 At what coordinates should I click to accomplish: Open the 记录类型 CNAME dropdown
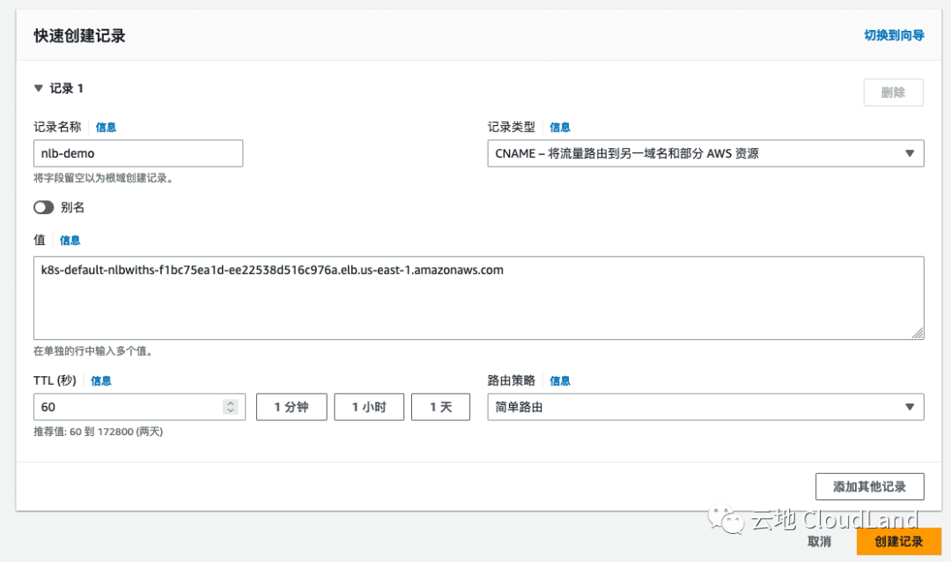click(x=705, y=153)
